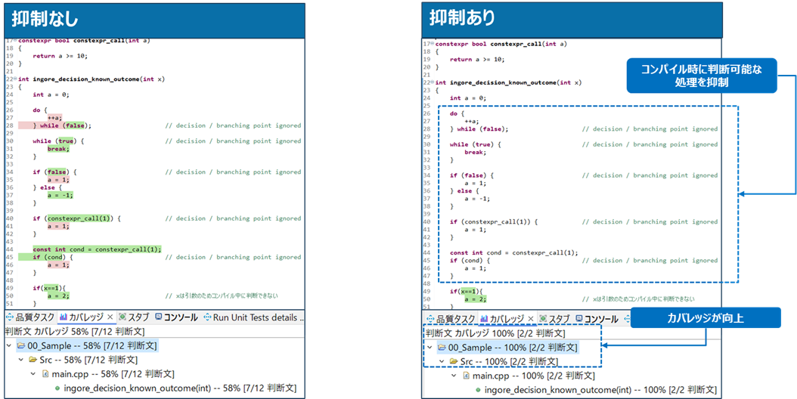Click Src folder icon in left tree
This screenshot has width=797, height=399.
[x=32, y=360]
